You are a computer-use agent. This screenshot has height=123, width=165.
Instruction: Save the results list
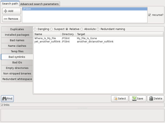137,99
